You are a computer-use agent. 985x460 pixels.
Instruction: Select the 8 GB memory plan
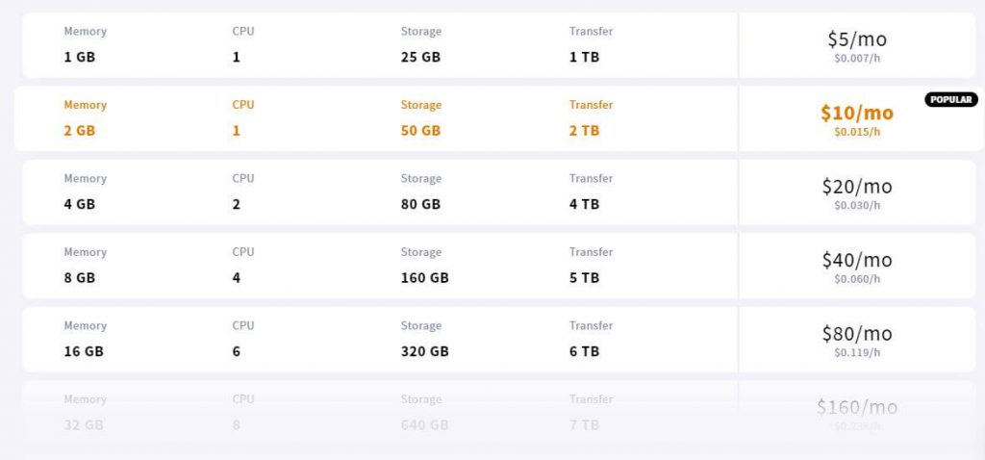tap(79, 278)
